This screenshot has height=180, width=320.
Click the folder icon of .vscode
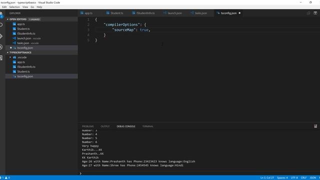tap(14, 57)
